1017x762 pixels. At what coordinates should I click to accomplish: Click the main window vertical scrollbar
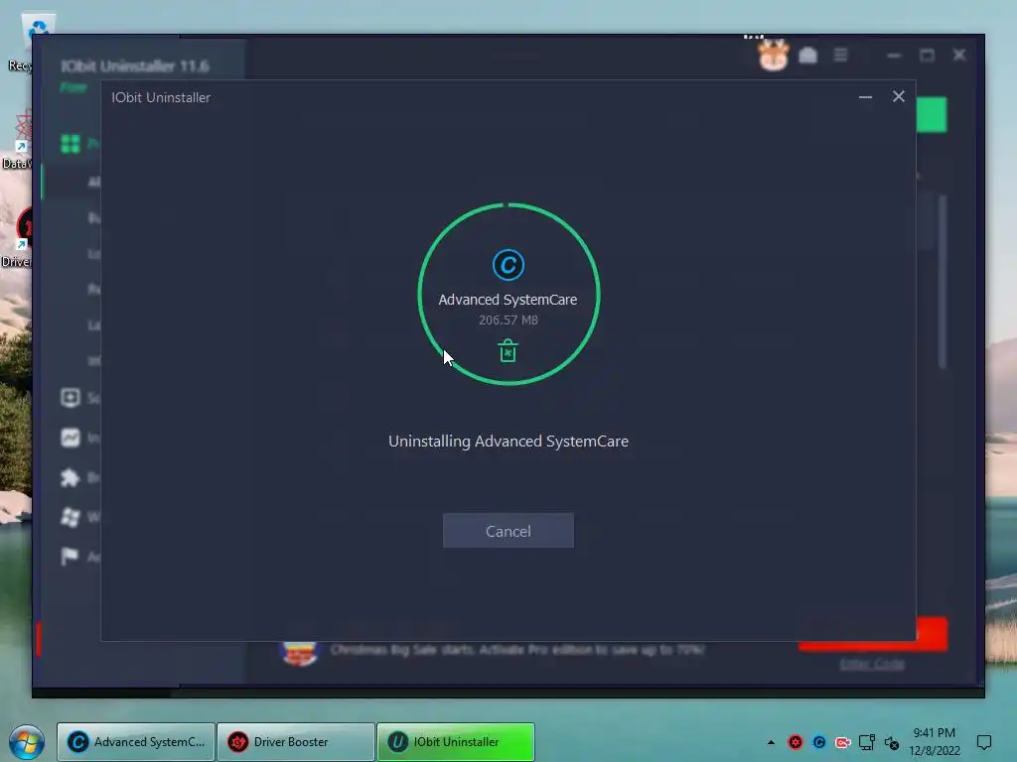coord(943,282)
